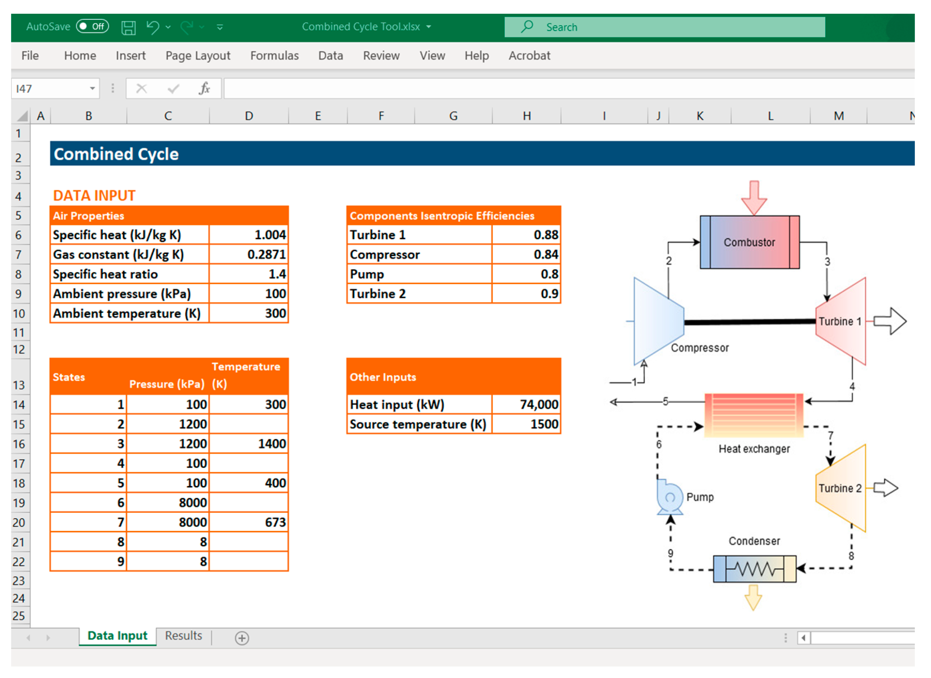This screenshot has height=678, width=931.
Task: Open file name dropdown next to title
Action: click(x=429, y=27)
